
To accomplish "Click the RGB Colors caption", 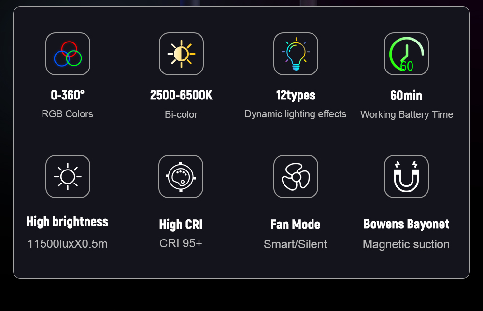I will pos(68,114).
